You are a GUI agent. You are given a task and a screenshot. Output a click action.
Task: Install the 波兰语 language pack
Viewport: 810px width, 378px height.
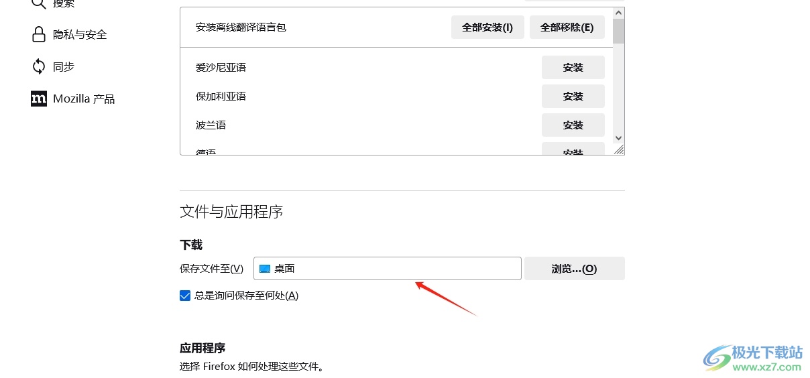573,125
